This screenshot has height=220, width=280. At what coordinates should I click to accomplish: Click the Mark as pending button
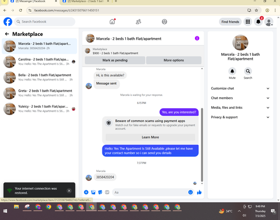(x=115, y=60)
